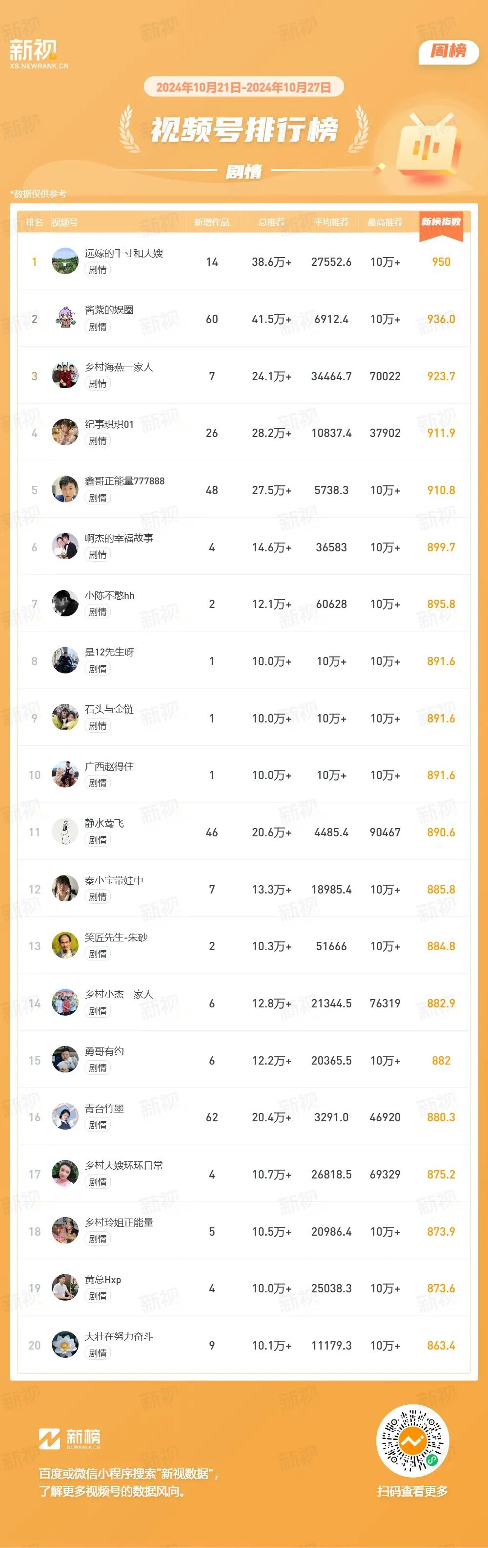Click the 纪事琪琪01 profile avatar

point(65,433)
